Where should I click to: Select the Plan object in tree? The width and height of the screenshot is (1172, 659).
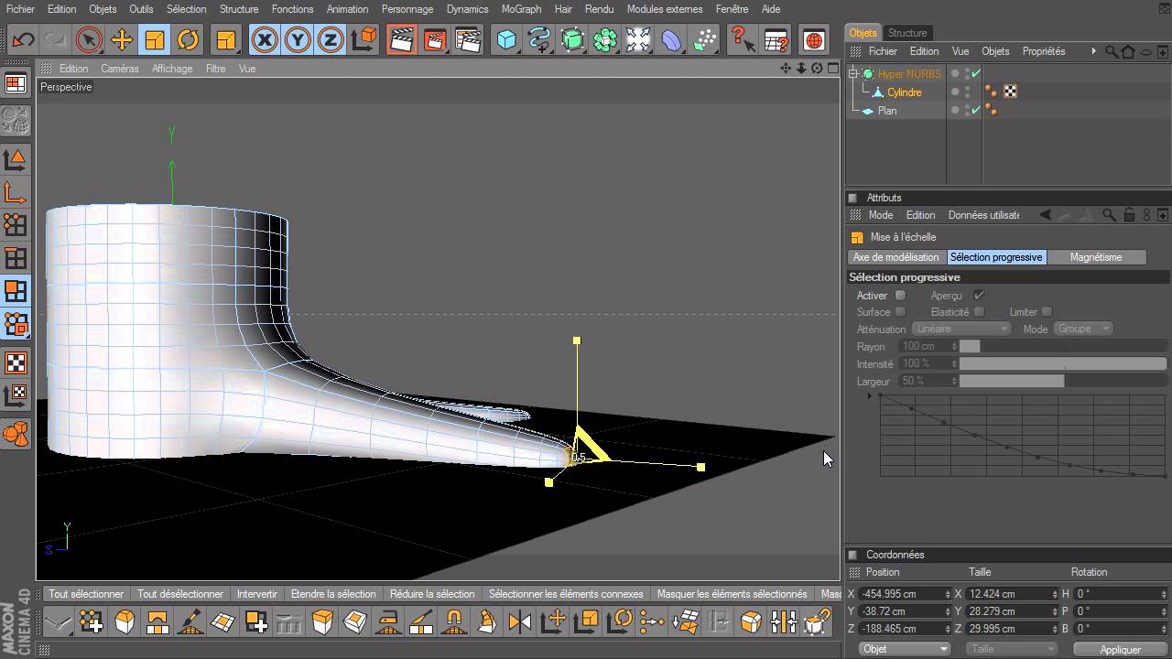pyautogui.click(x=887, y=111)
